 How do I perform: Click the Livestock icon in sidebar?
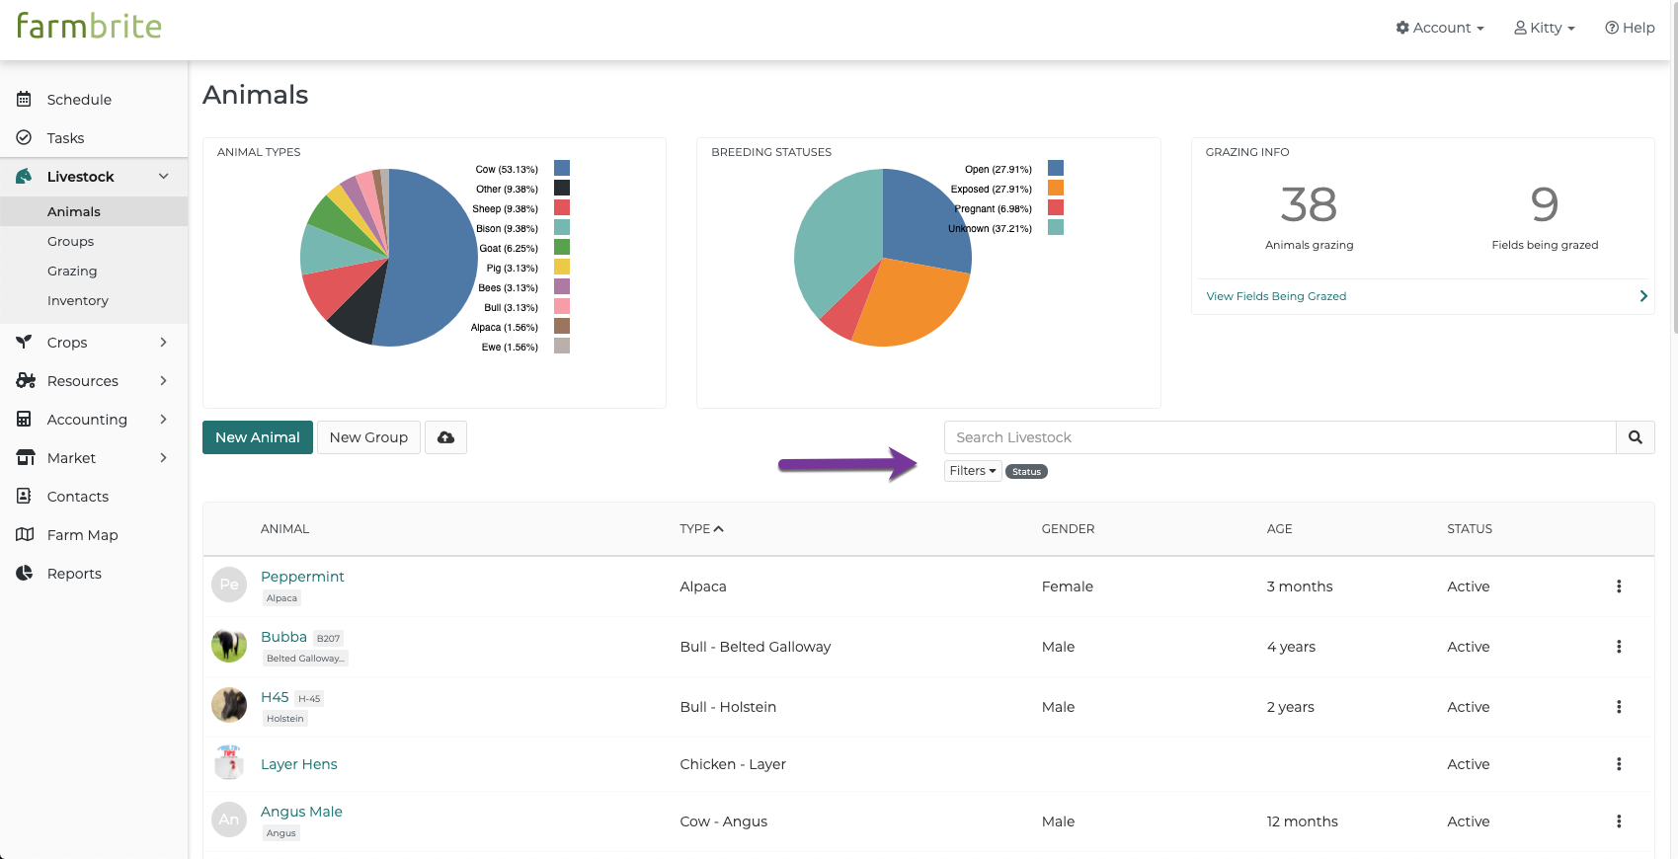[24, 176]
